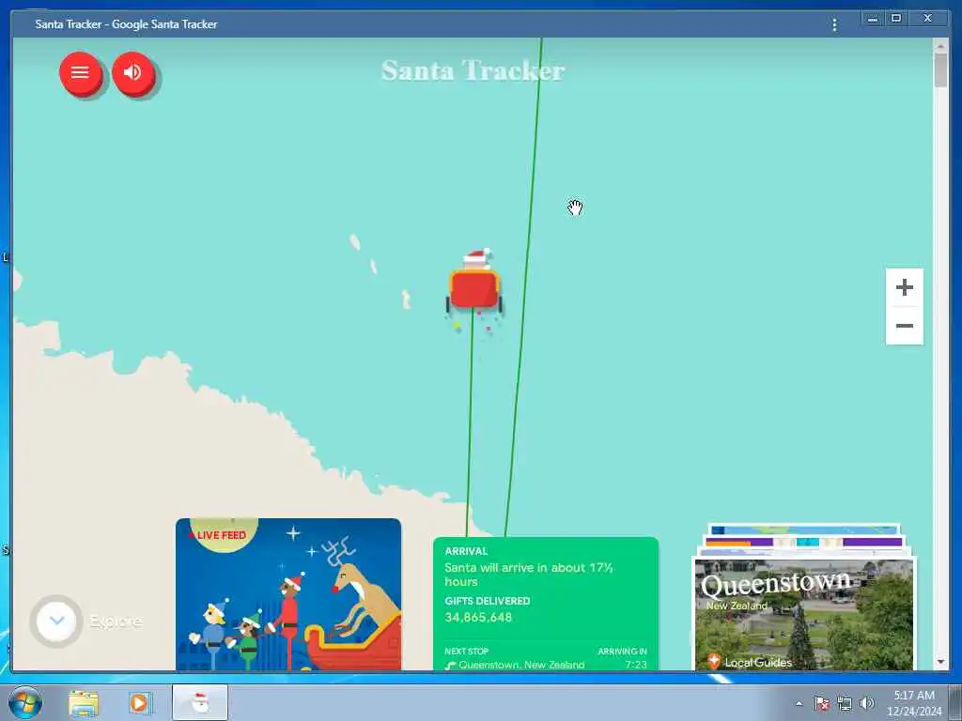Screen dimensions: 962x721
Task: Click the Explore label
Action: pos(116,621)
